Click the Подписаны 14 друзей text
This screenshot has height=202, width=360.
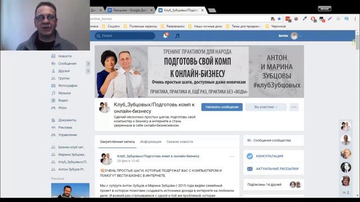click(264, 185)
